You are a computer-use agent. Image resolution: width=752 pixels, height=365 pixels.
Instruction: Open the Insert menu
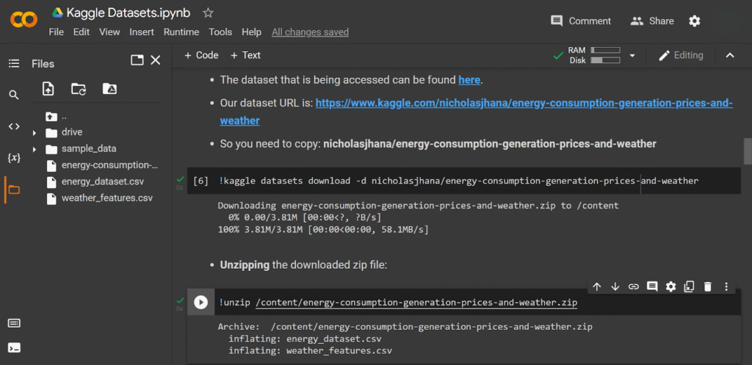tap(142, 32)
